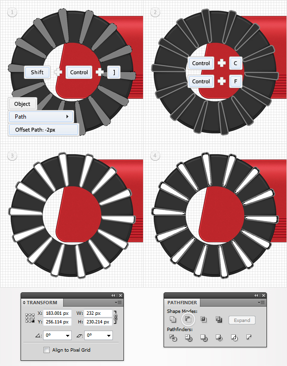This screenshot has width=287, height=366.
Task: Click the H height field
Action: [98, 322]
